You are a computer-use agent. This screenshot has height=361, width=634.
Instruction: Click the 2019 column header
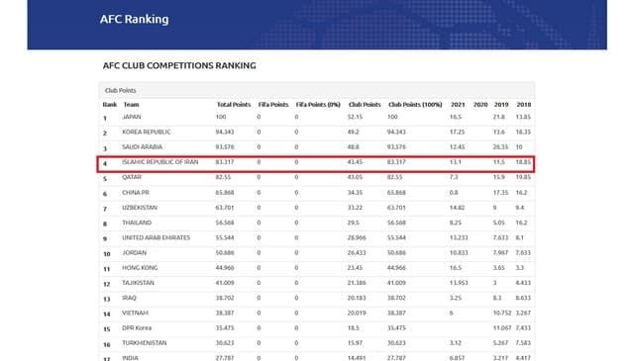(x=501, y=105)
